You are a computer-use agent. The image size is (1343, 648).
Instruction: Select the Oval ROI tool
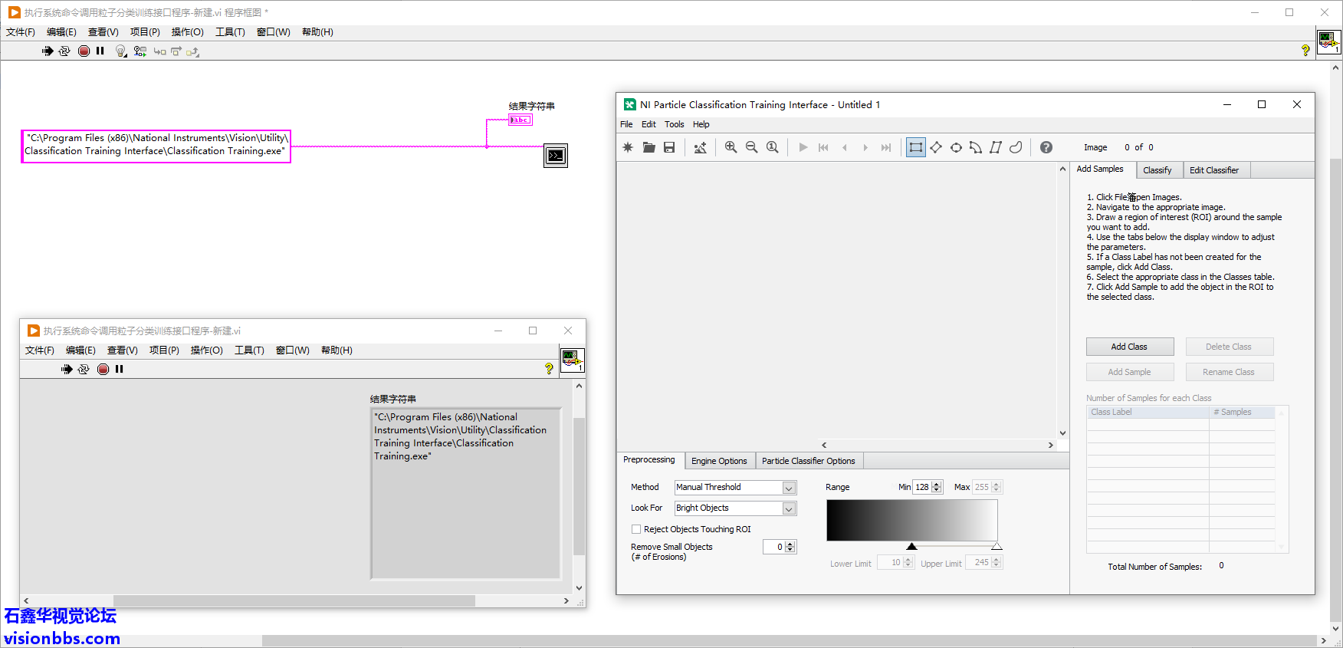pyautogui.click(x=956, y=147)
